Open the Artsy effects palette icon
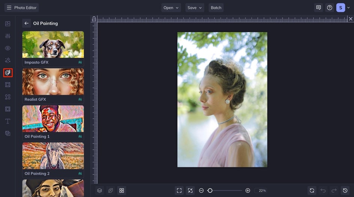 [x=8, y=72]
